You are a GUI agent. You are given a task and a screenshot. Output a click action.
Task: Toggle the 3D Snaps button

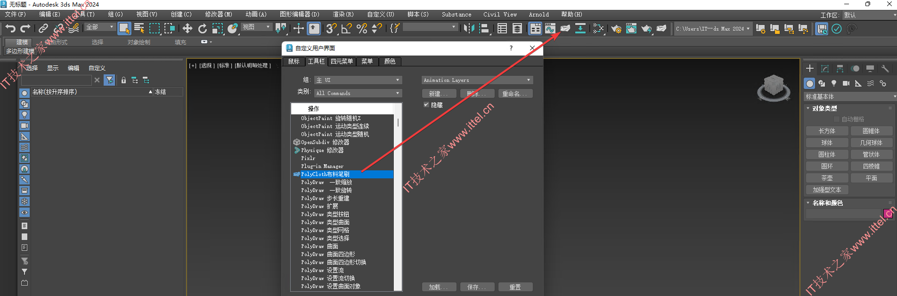(x=332, y=29)
